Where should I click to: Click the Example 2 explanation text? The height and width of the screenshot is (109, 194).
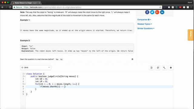[x=77, y=51]
